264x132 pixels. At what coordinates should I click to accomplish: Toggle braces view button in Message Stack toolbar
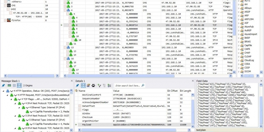tap(19, 85)
